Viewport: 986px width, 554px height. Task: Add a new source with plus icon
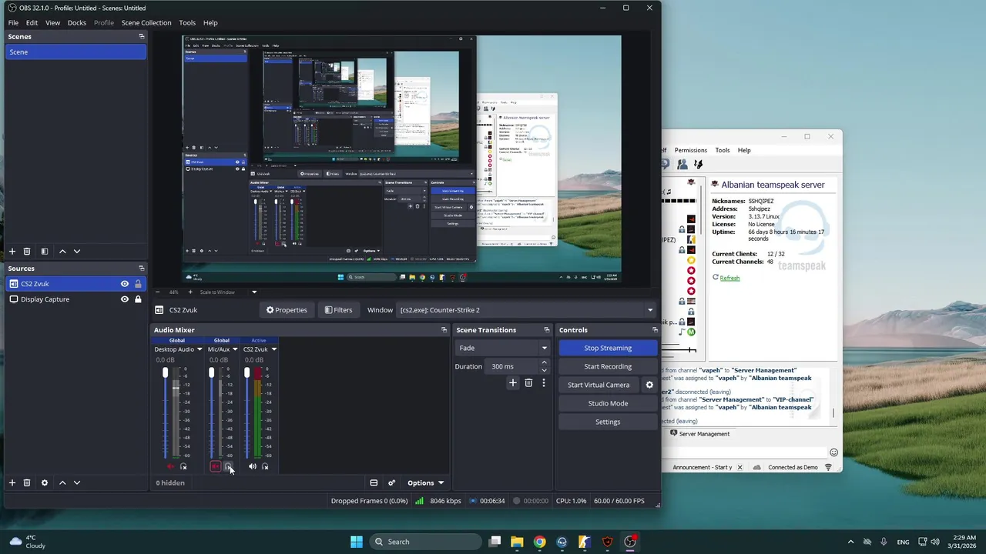[x=12, y=482]
